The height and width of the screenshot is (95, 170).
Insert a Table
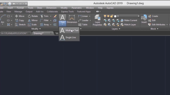83,25
